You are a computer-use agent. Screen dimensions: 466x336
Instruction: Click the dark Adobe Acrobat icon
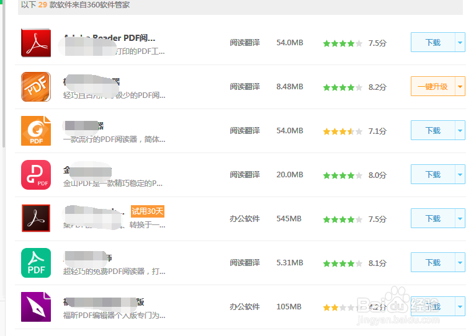36,218
